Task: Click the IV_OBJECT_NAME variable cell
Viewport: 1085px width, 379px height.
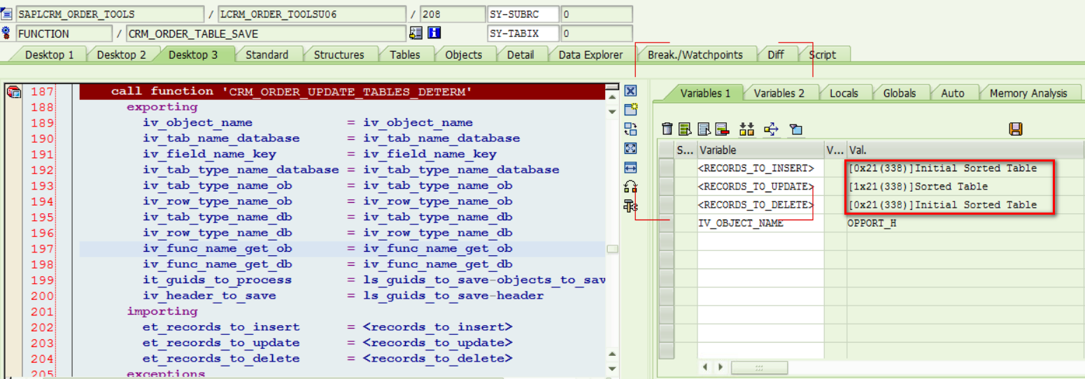Action: click(760, 224)
